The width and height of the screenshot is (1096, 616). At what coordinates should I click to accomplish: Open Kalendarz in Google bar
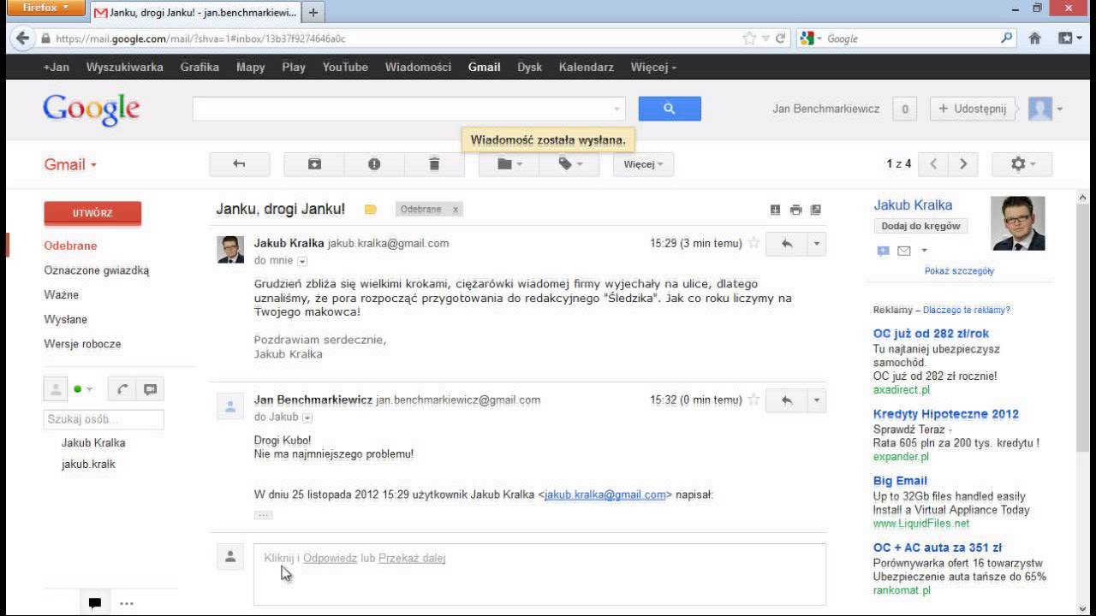[x=586, y=67]
